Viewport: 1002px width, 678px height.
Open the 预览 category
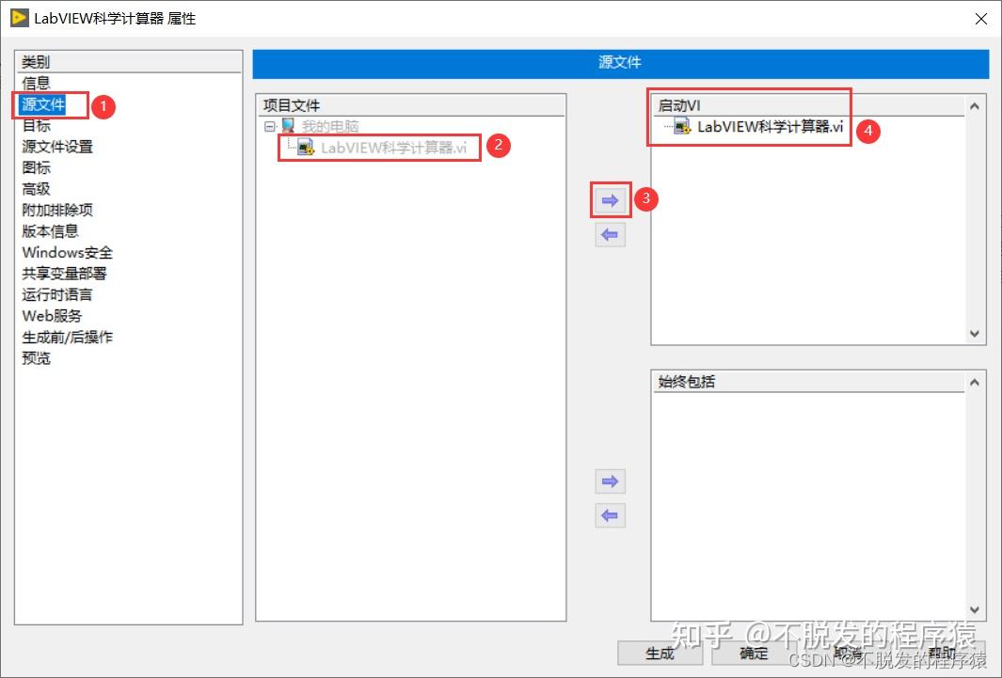coord(35,358)
